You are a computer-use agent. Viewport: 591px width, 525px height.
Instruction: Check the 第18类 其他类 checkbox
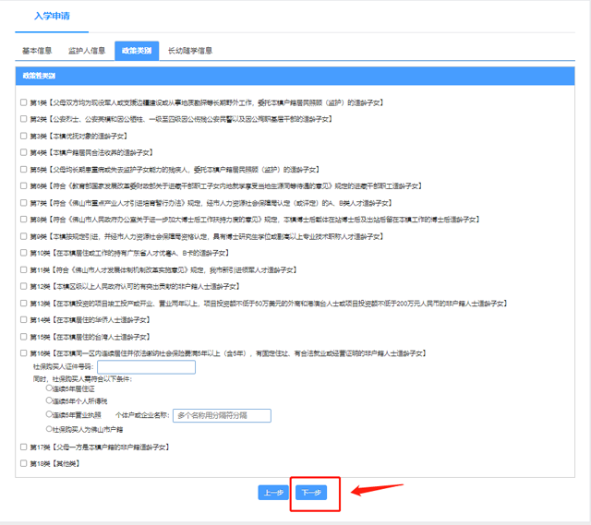pyautogui.click(x=24, y=463)
